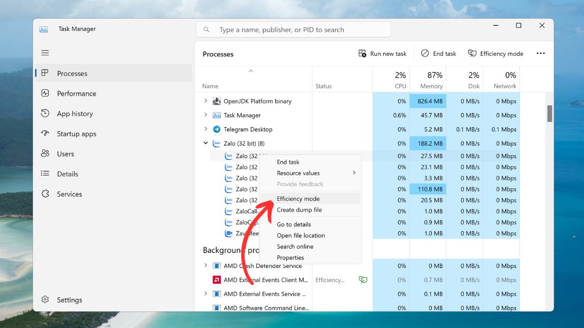Screen dimensions: 584x328
Task: Click the three-dot more options button
Action: coord(540,53)
